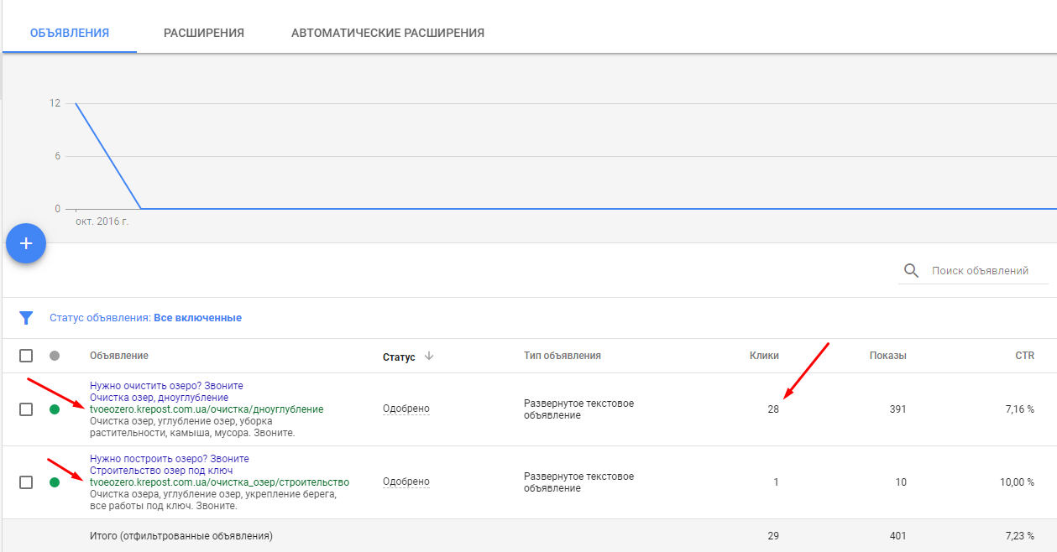This screenshot has height=552, width=1057.
Task: Click the 'окт. 2016 г.' chart axis label
Action: click(102, 222)
